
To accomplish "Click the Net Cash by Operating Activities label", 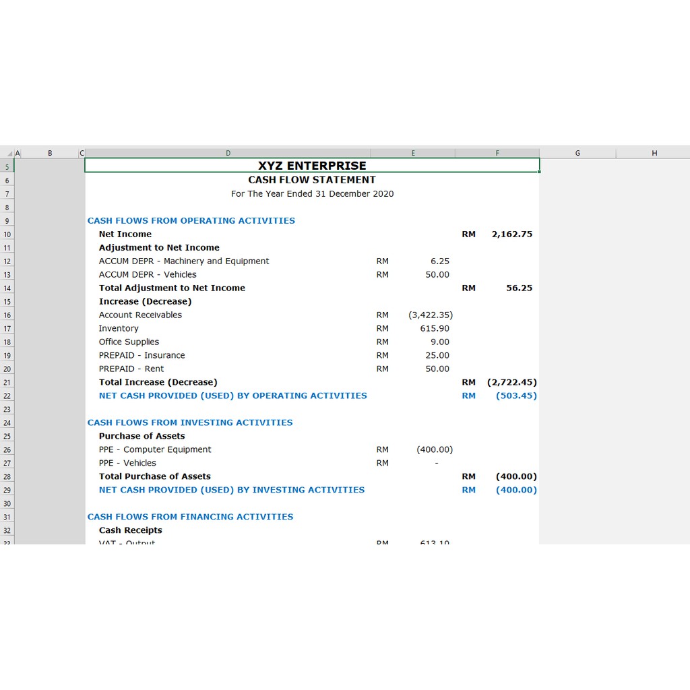I will click(232, 396).
